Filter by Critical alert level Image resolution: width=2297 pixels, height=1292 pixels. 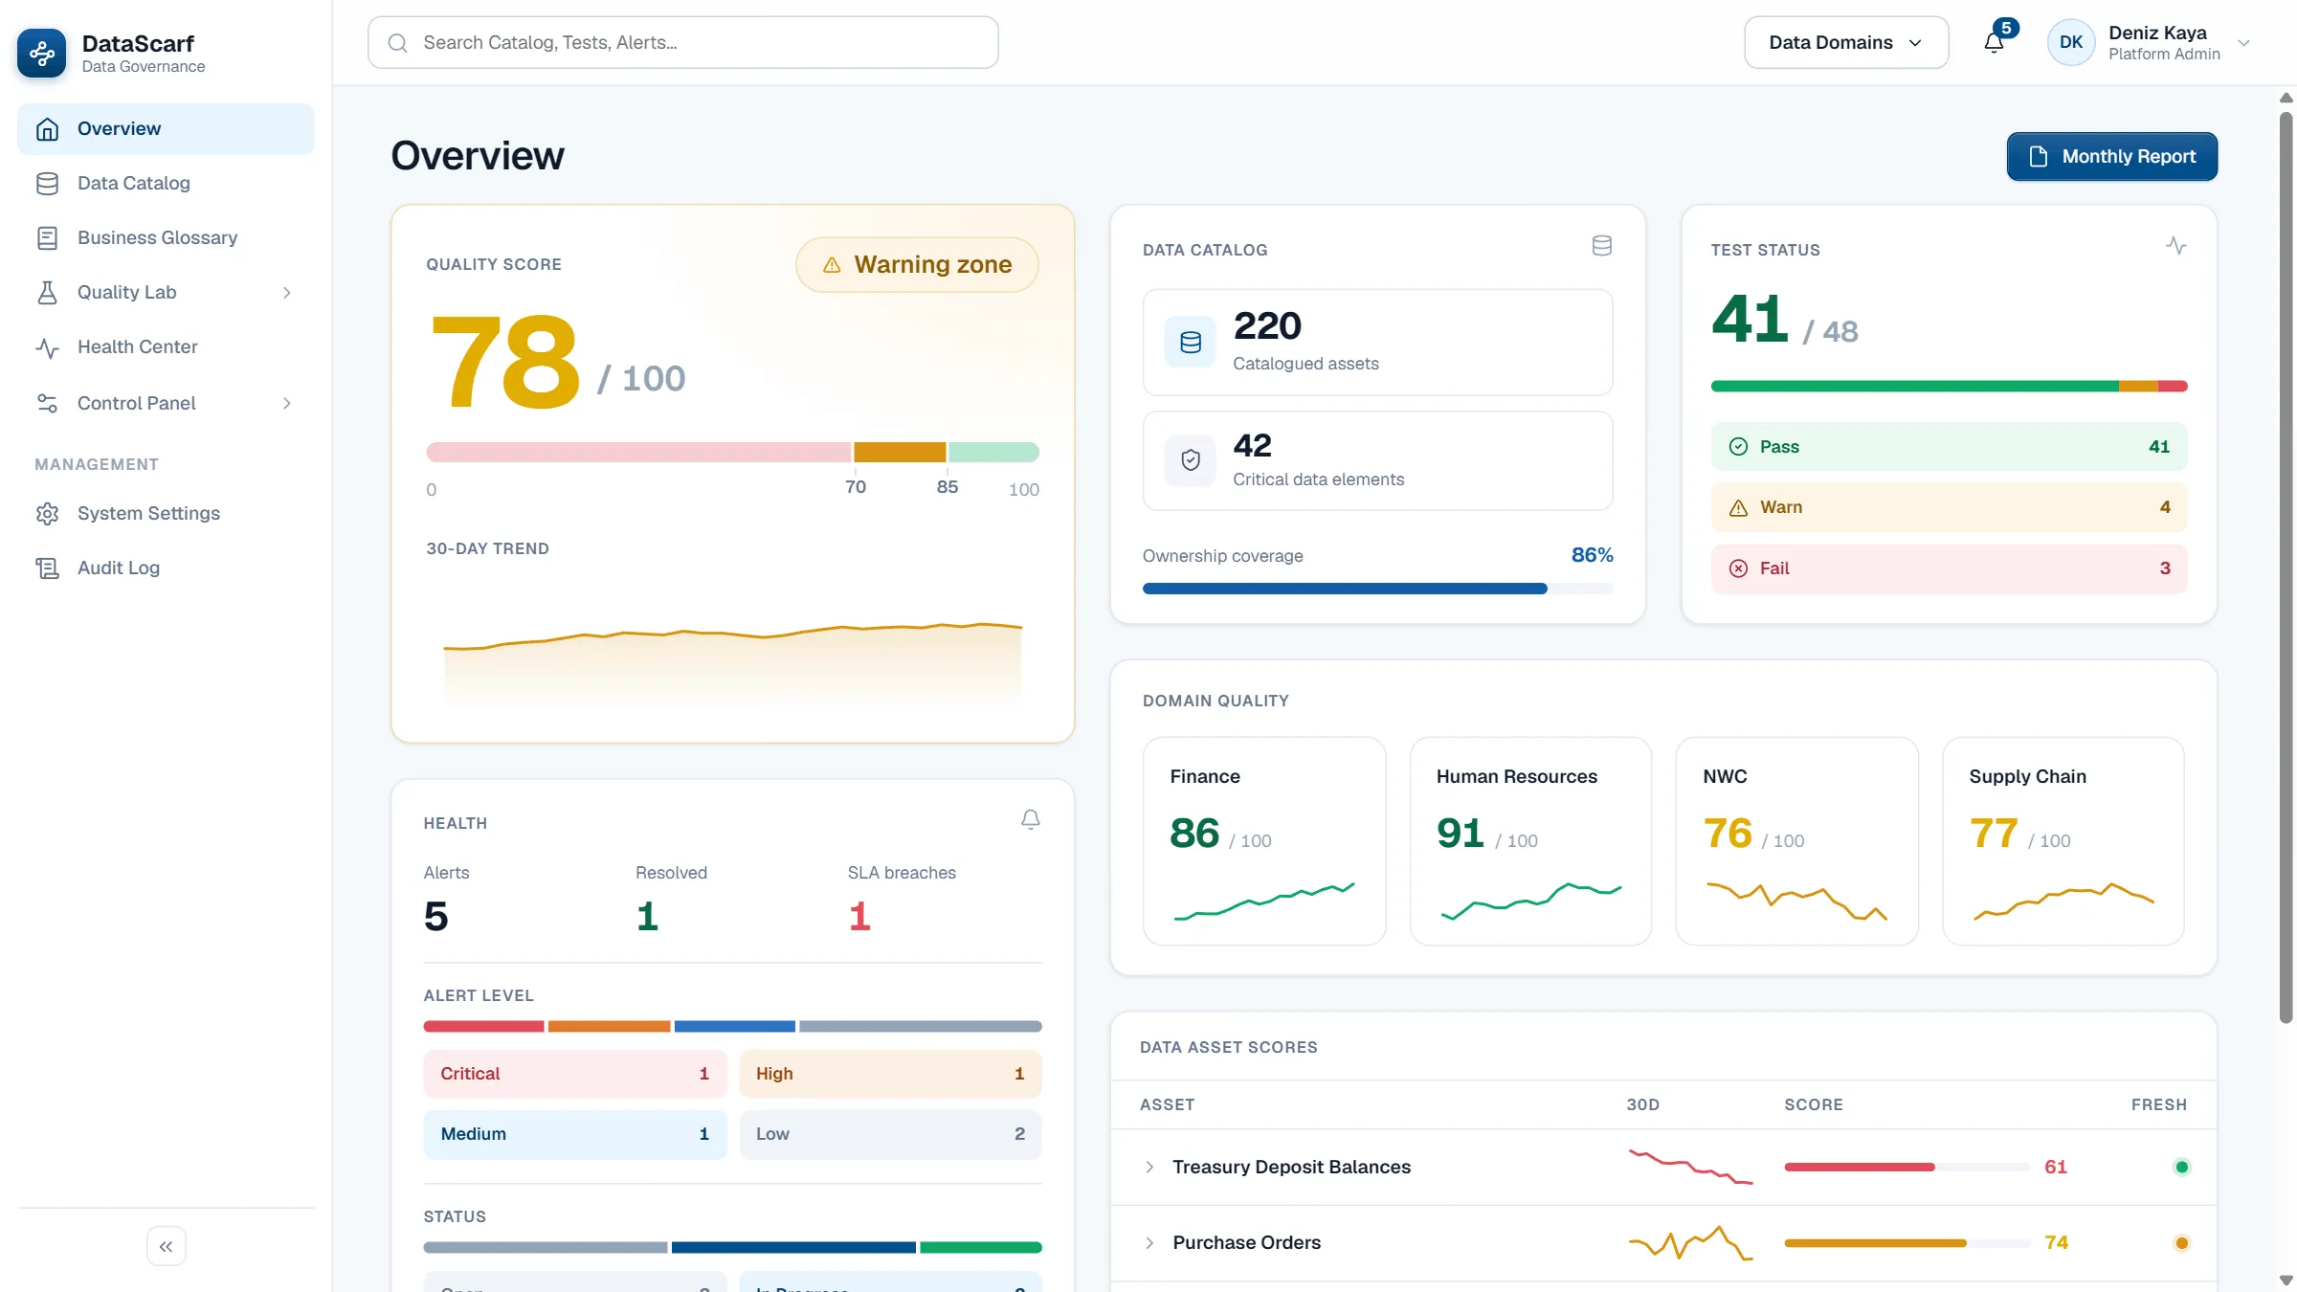tap(575, 1074)
